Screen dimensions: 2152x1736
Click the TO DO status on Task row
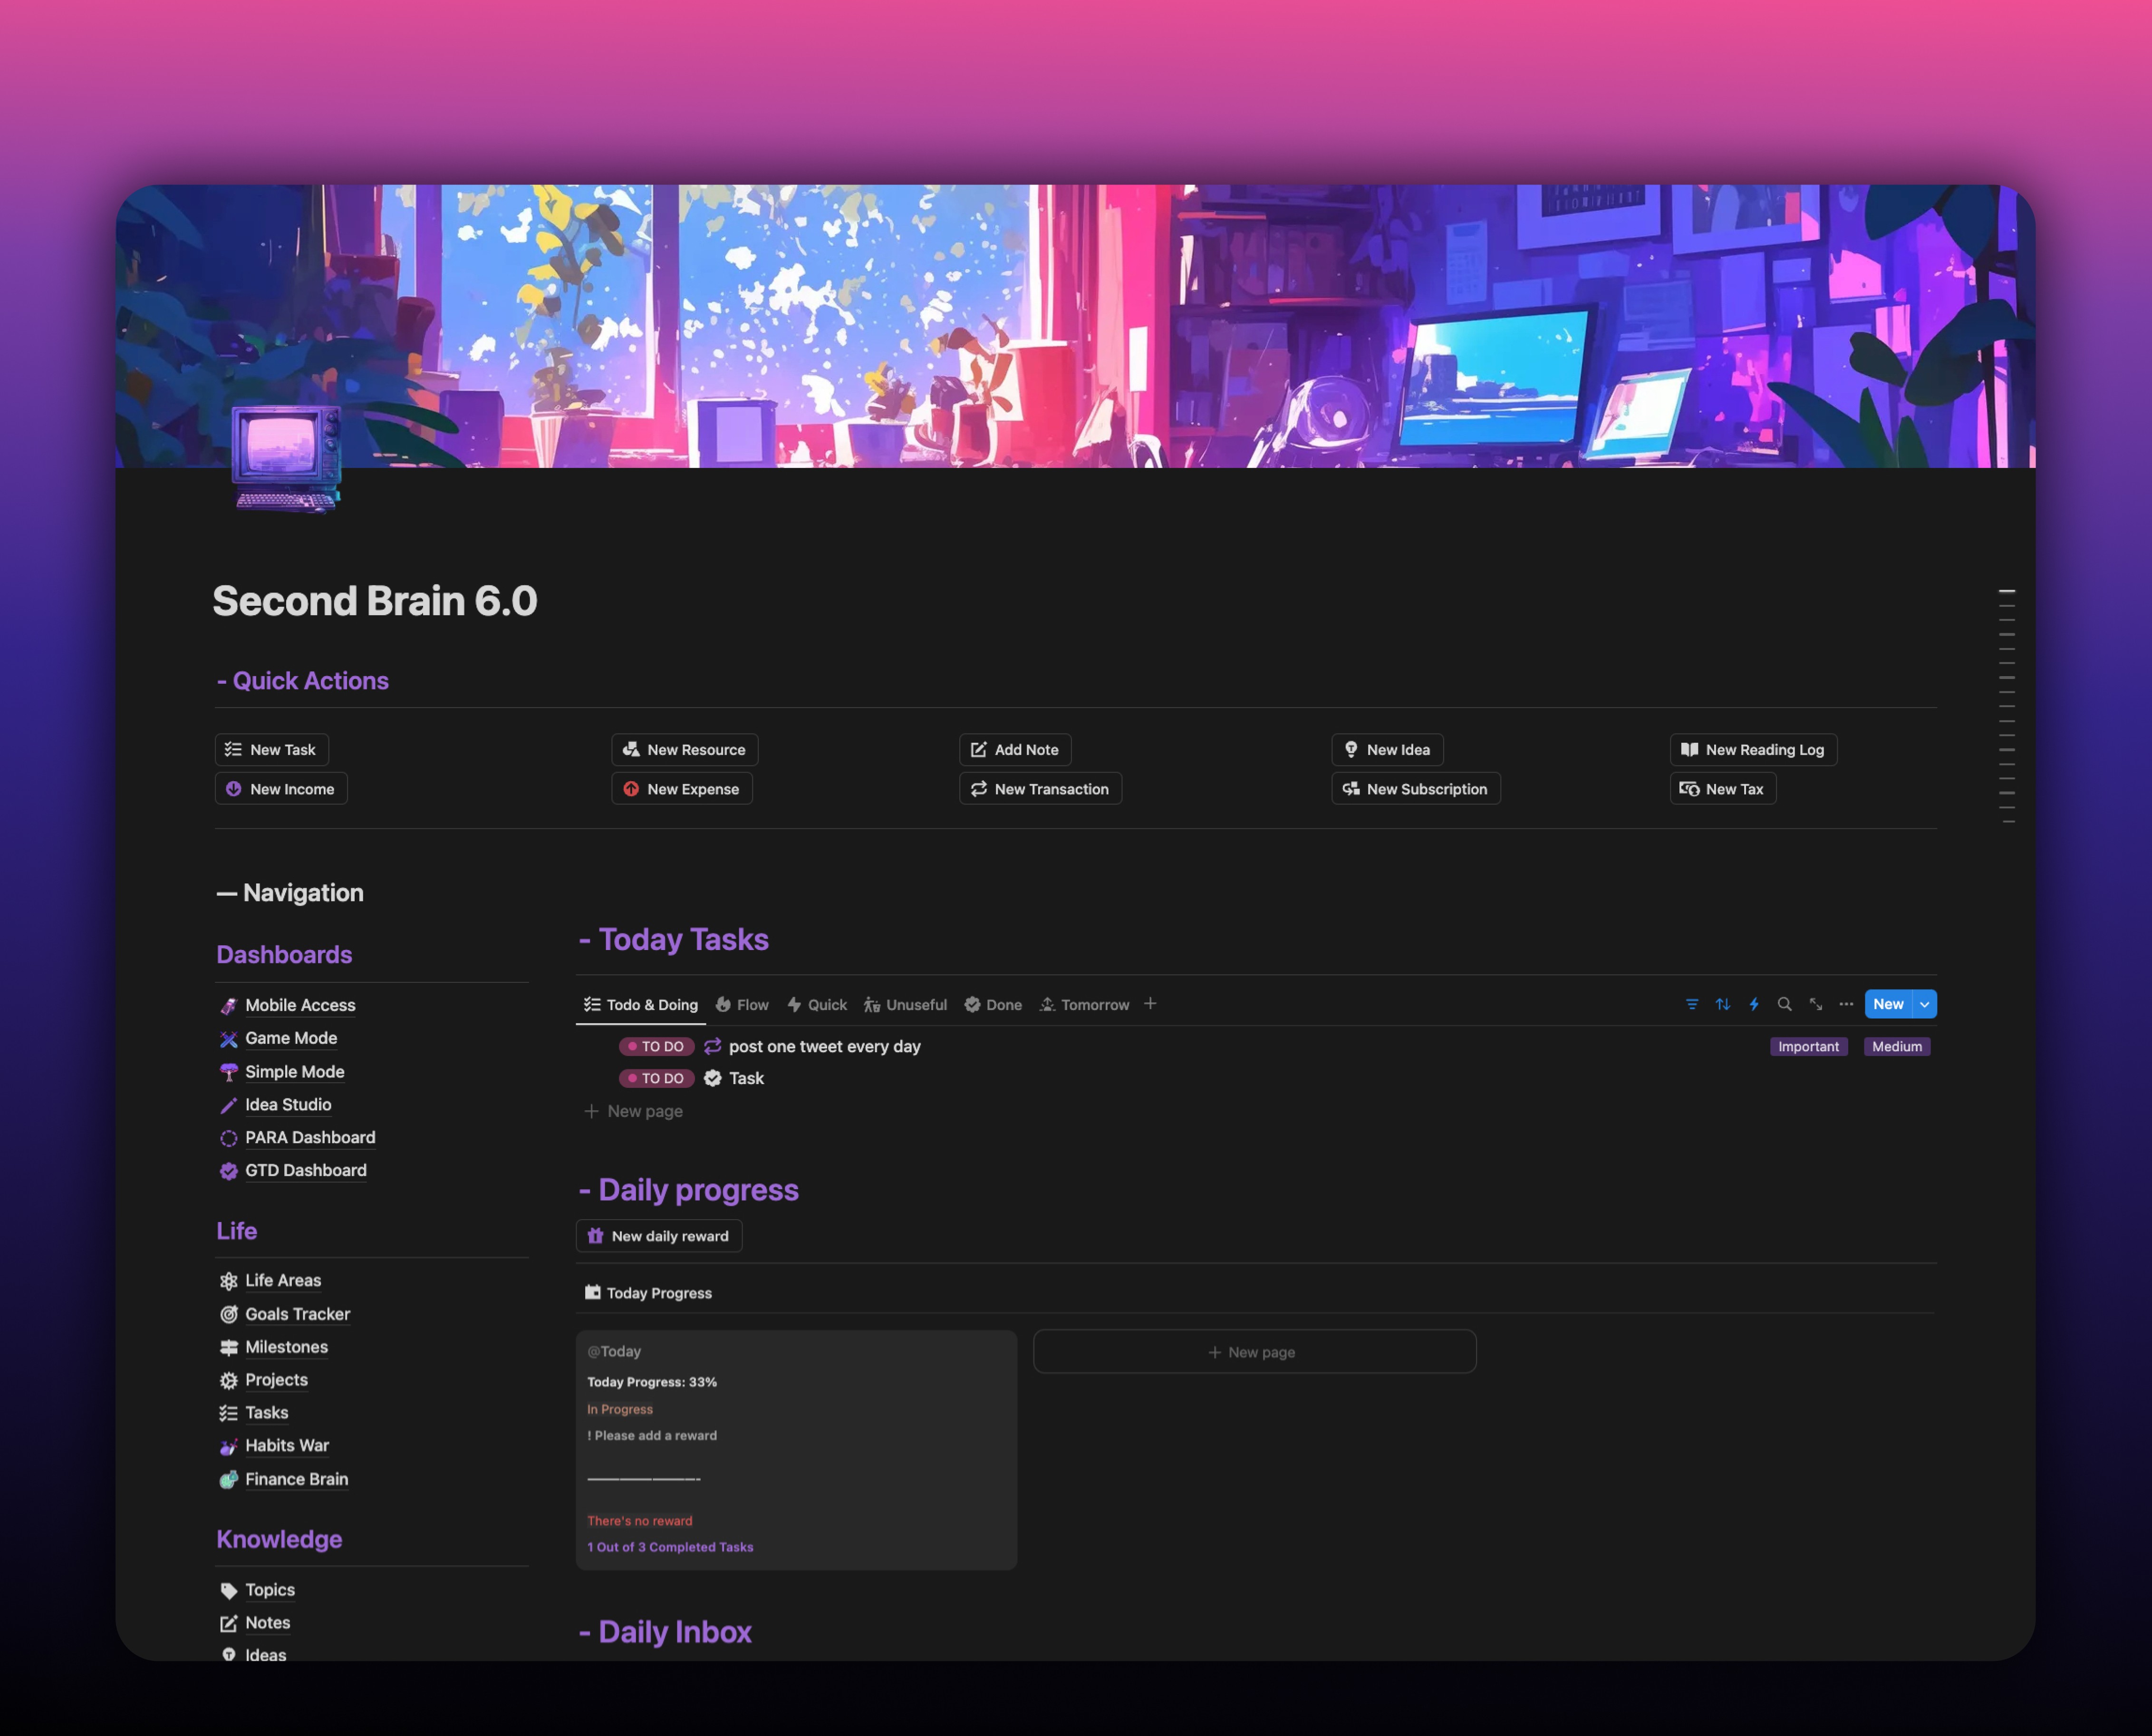pyautogui.click(x=656, y=1078)
